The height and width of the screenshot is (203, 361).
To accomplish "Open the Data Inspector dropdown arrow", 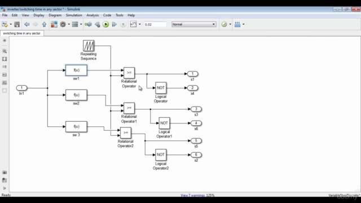I will 139,24.
